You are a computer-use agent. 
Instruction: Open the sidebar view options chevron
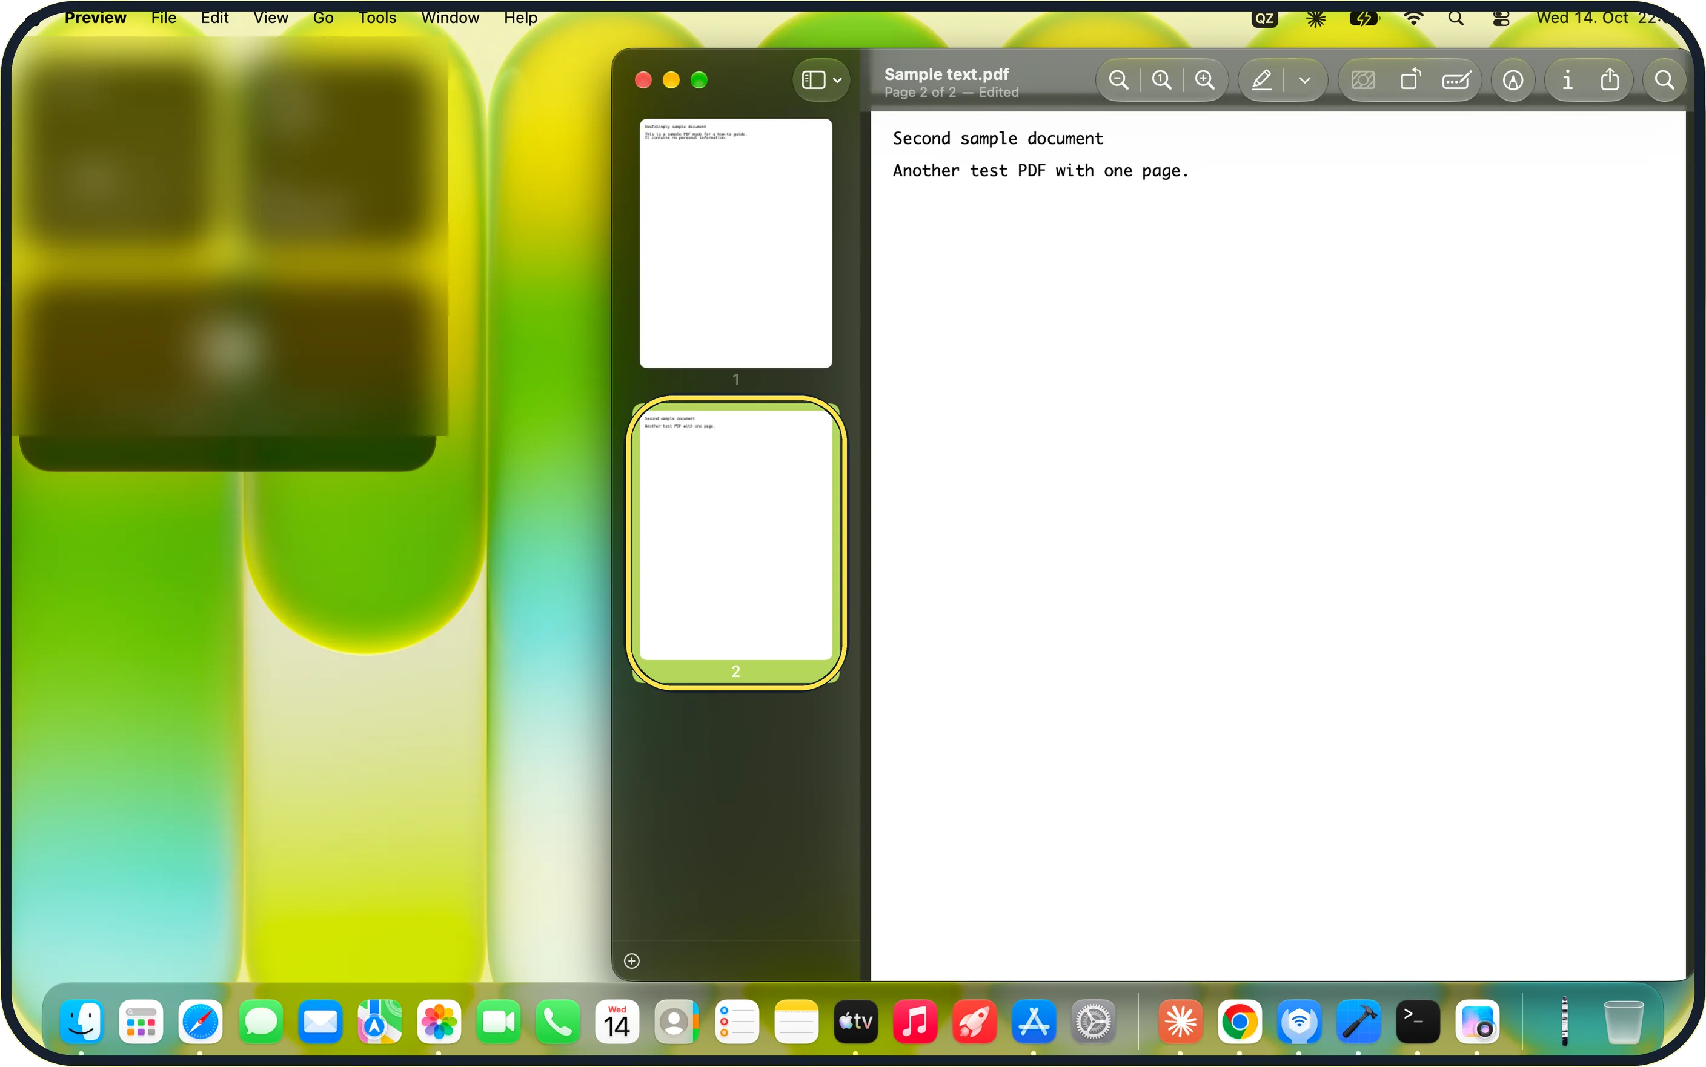coord(838,81)
